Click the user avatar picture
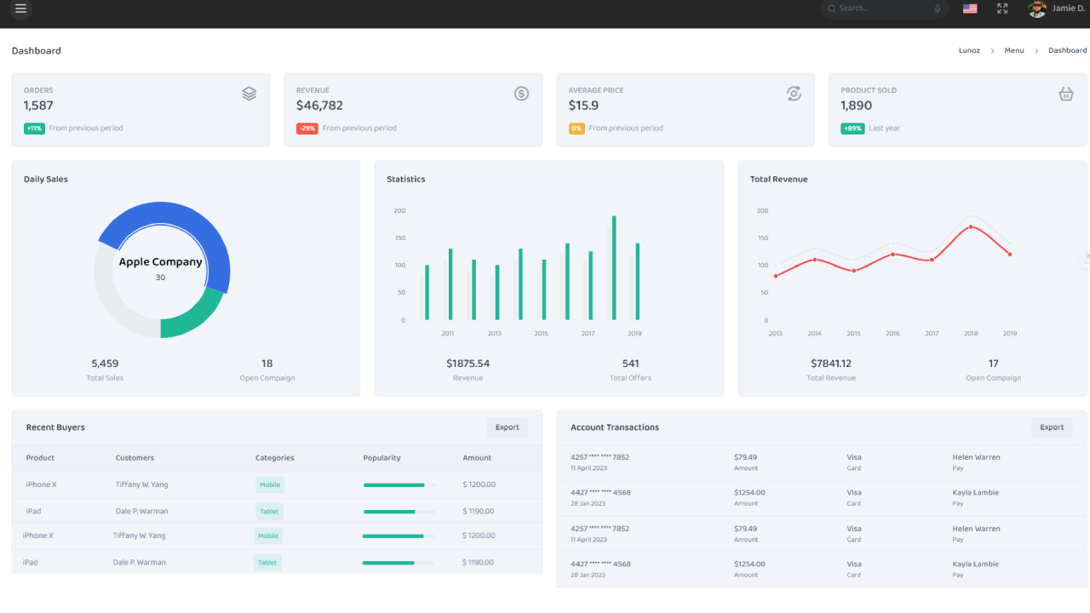This screenshot has height=613, width=1090. pyautogui.click(x=1036, y=9)
